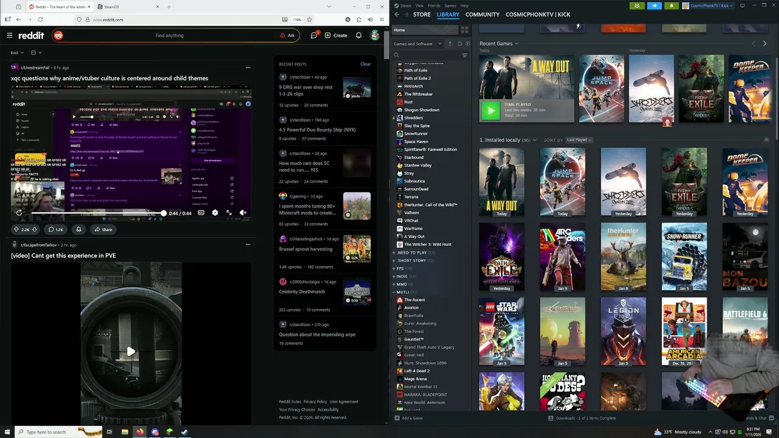The height and width of the screenshot is (438, 779).
Task: Open Steam notifications bell button
Action: tap(672, 5)
